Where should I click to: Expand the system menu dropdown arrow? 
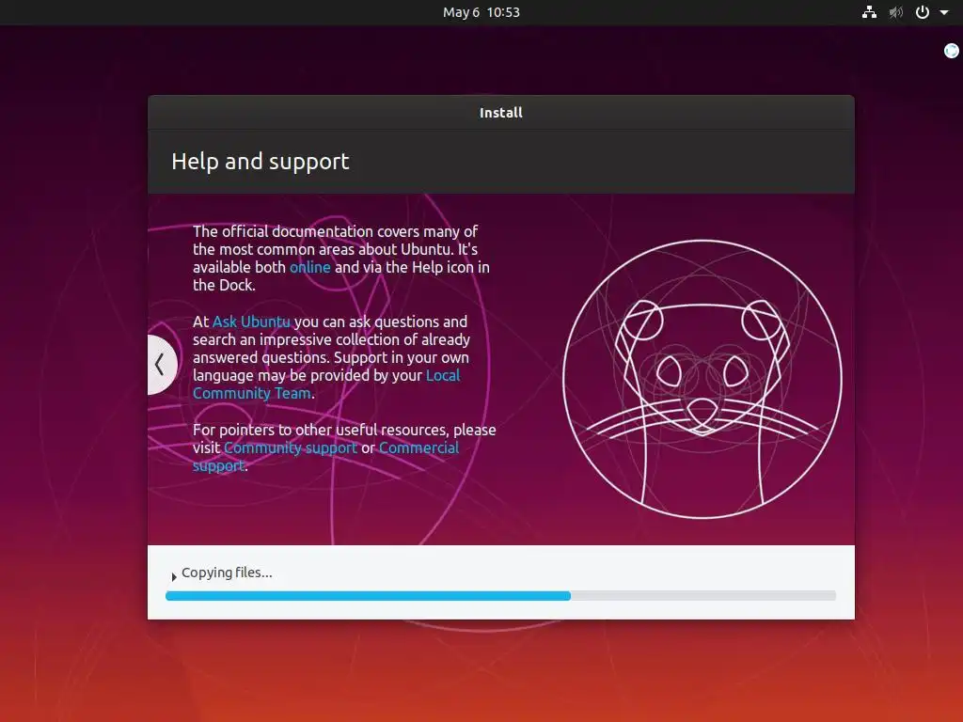click(944, 12)
